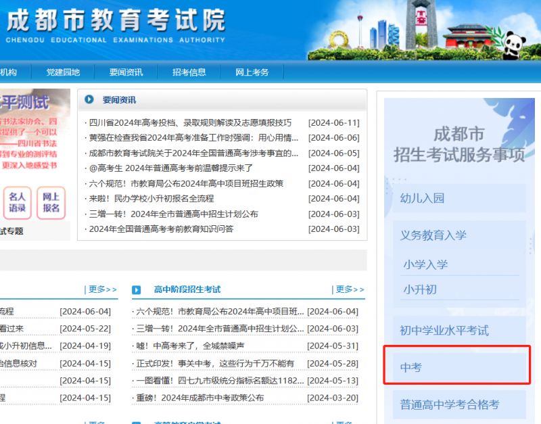Open the 招考信息 navigation menu
Image resolution: width=541 pixels, height=424 pixels.
[189, 72]
